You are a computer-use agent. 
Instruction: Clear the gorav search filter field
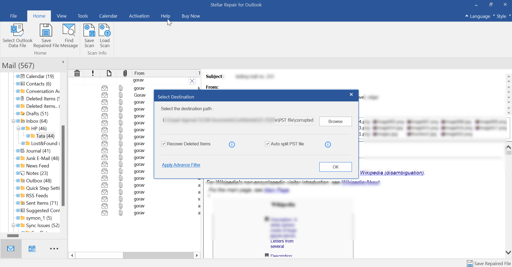pos(192,81)
